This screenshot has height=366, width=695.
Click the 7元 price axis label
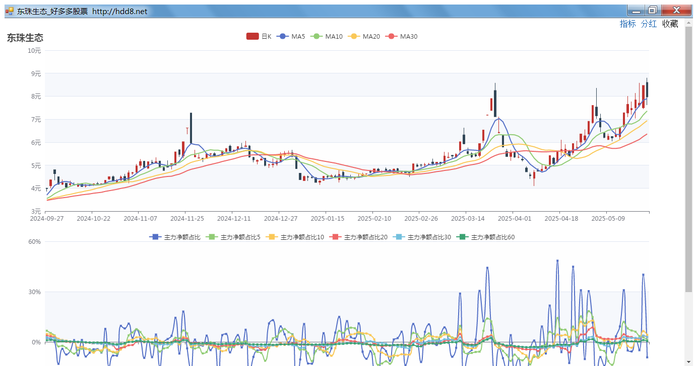point(36,119)
